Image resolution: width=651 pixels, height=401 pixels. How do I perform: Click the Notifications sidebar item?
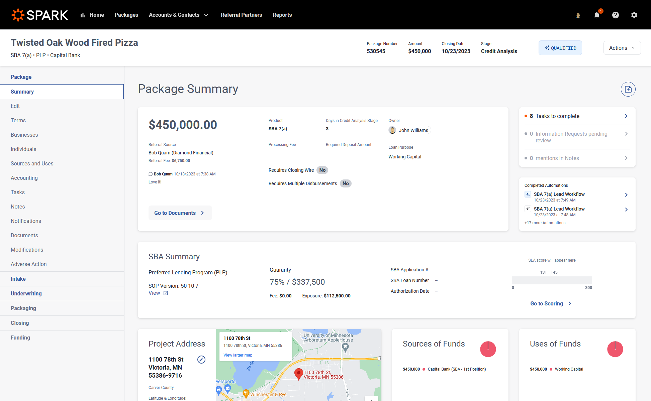click(x=62, y=221)
